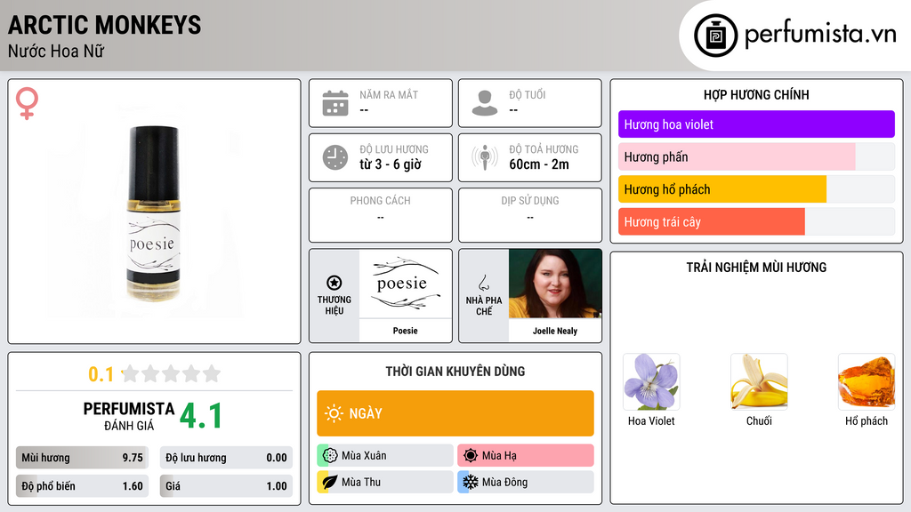Click the purple Hương hoa violet bar
The height and width of the screenshot is (512, 911).
756,124
